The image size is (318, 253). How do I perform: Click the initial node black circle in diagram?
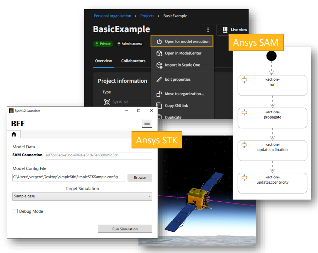point(271,56)
